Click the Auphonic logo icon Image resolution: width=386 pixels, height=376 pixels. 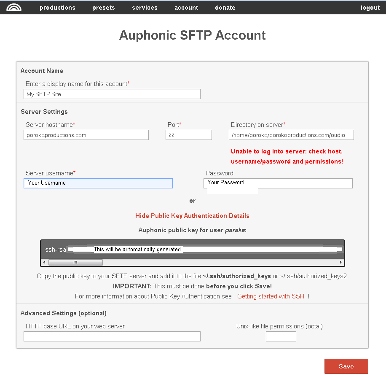pyautogui.click(x=14, y=7)
